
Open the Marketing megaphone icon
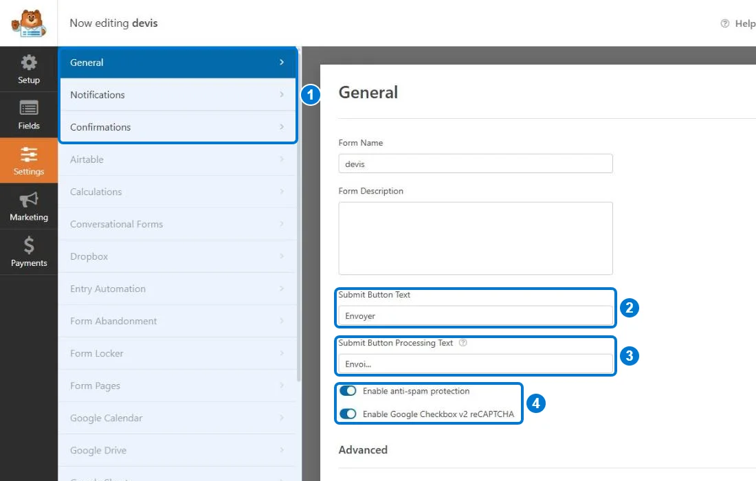[29, 200]
